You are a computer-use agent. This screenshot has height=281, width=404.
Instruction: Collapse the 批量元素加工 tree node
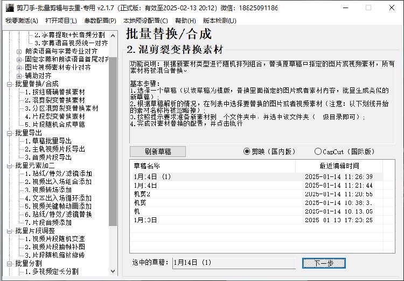pyautogui.click(x=10, y=166)
